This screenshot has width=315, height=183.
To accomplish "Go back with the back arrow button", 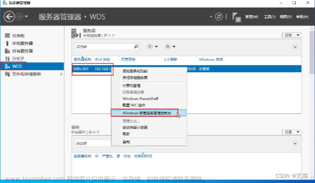I will click(9, 17).
